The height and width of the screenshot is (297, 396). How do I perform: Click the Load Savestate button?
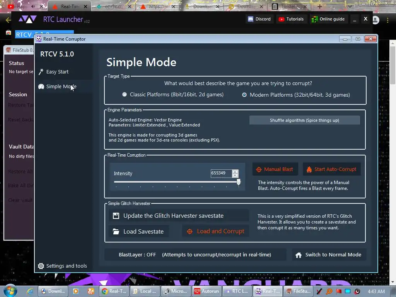[x=139, y=231]
